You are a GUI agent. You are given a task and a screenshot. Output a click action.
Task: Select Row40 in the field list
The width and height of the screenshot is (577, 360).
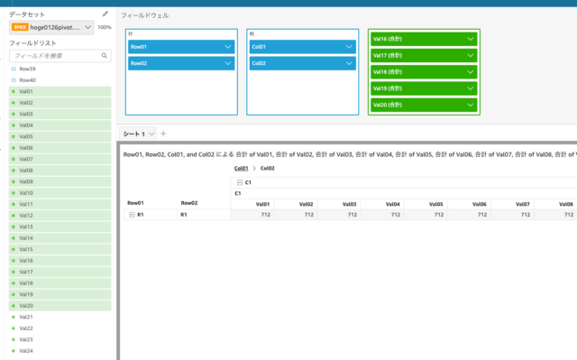(60, 80)
